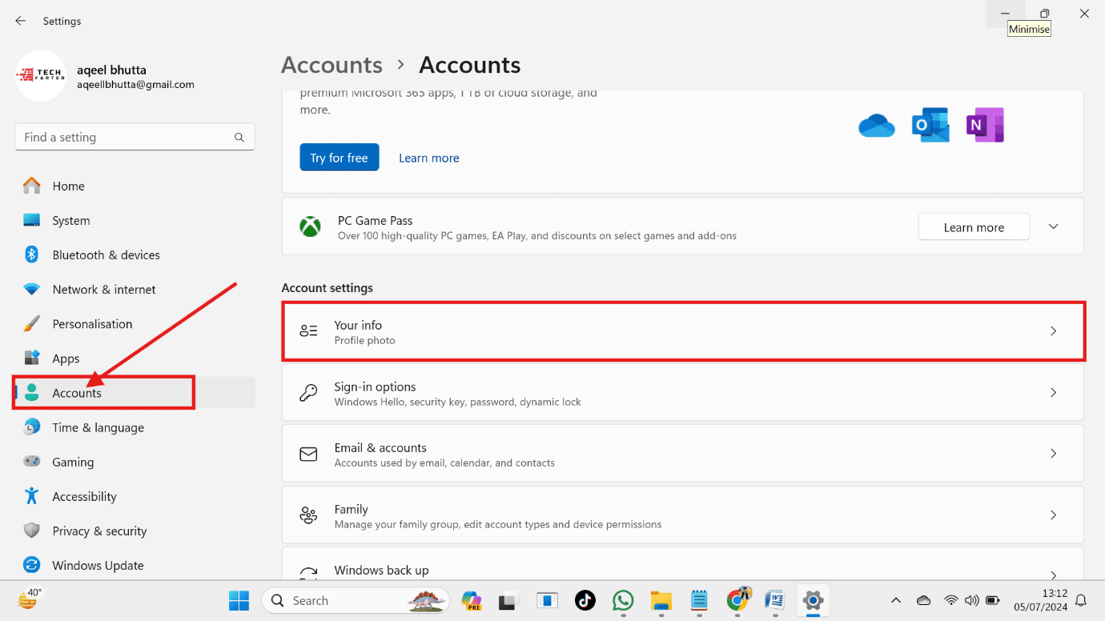Screen dimensions: 1105x621
Task: Open TikTok from the taskbar
Action: pyautogui.click(x=585, y=600)
